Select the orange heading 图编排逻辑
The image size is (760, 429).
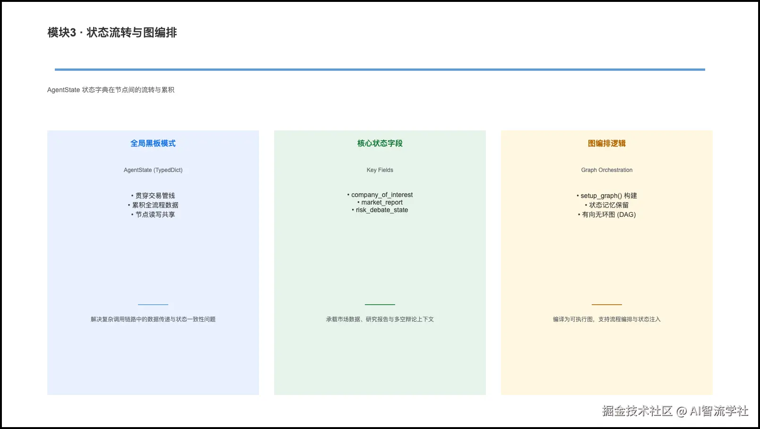(x=607, y=143)
